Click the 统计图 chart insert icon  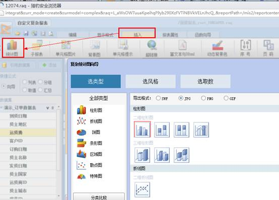coord(12,48)
